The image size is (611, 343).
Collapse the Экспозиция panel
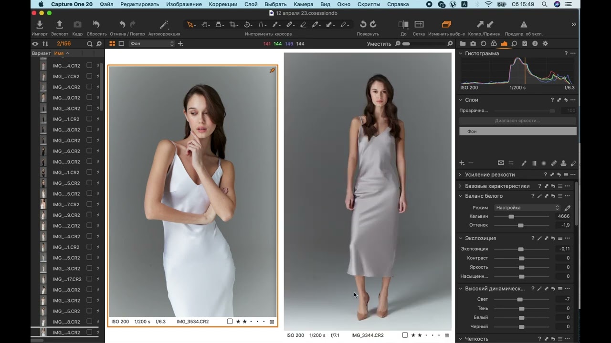coord(461,238)
